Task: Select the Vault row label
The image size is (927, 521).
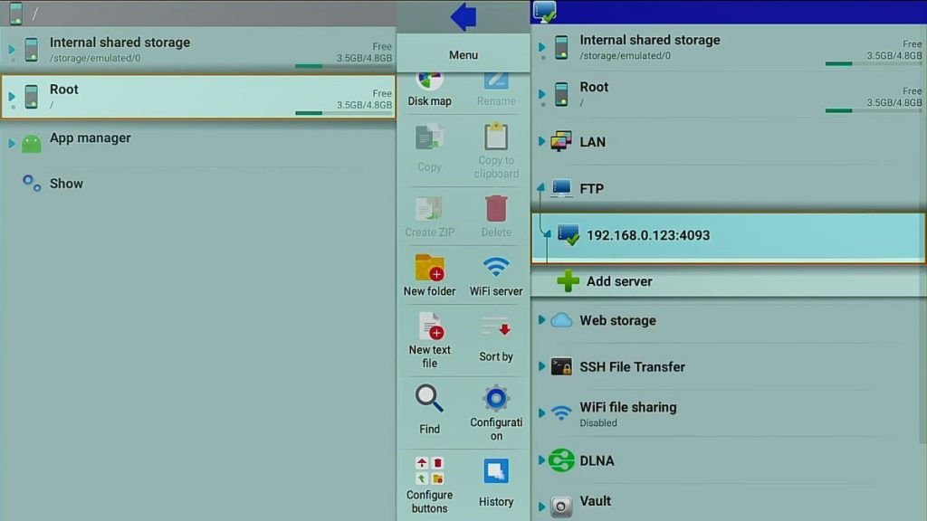Action: [595, 501]
